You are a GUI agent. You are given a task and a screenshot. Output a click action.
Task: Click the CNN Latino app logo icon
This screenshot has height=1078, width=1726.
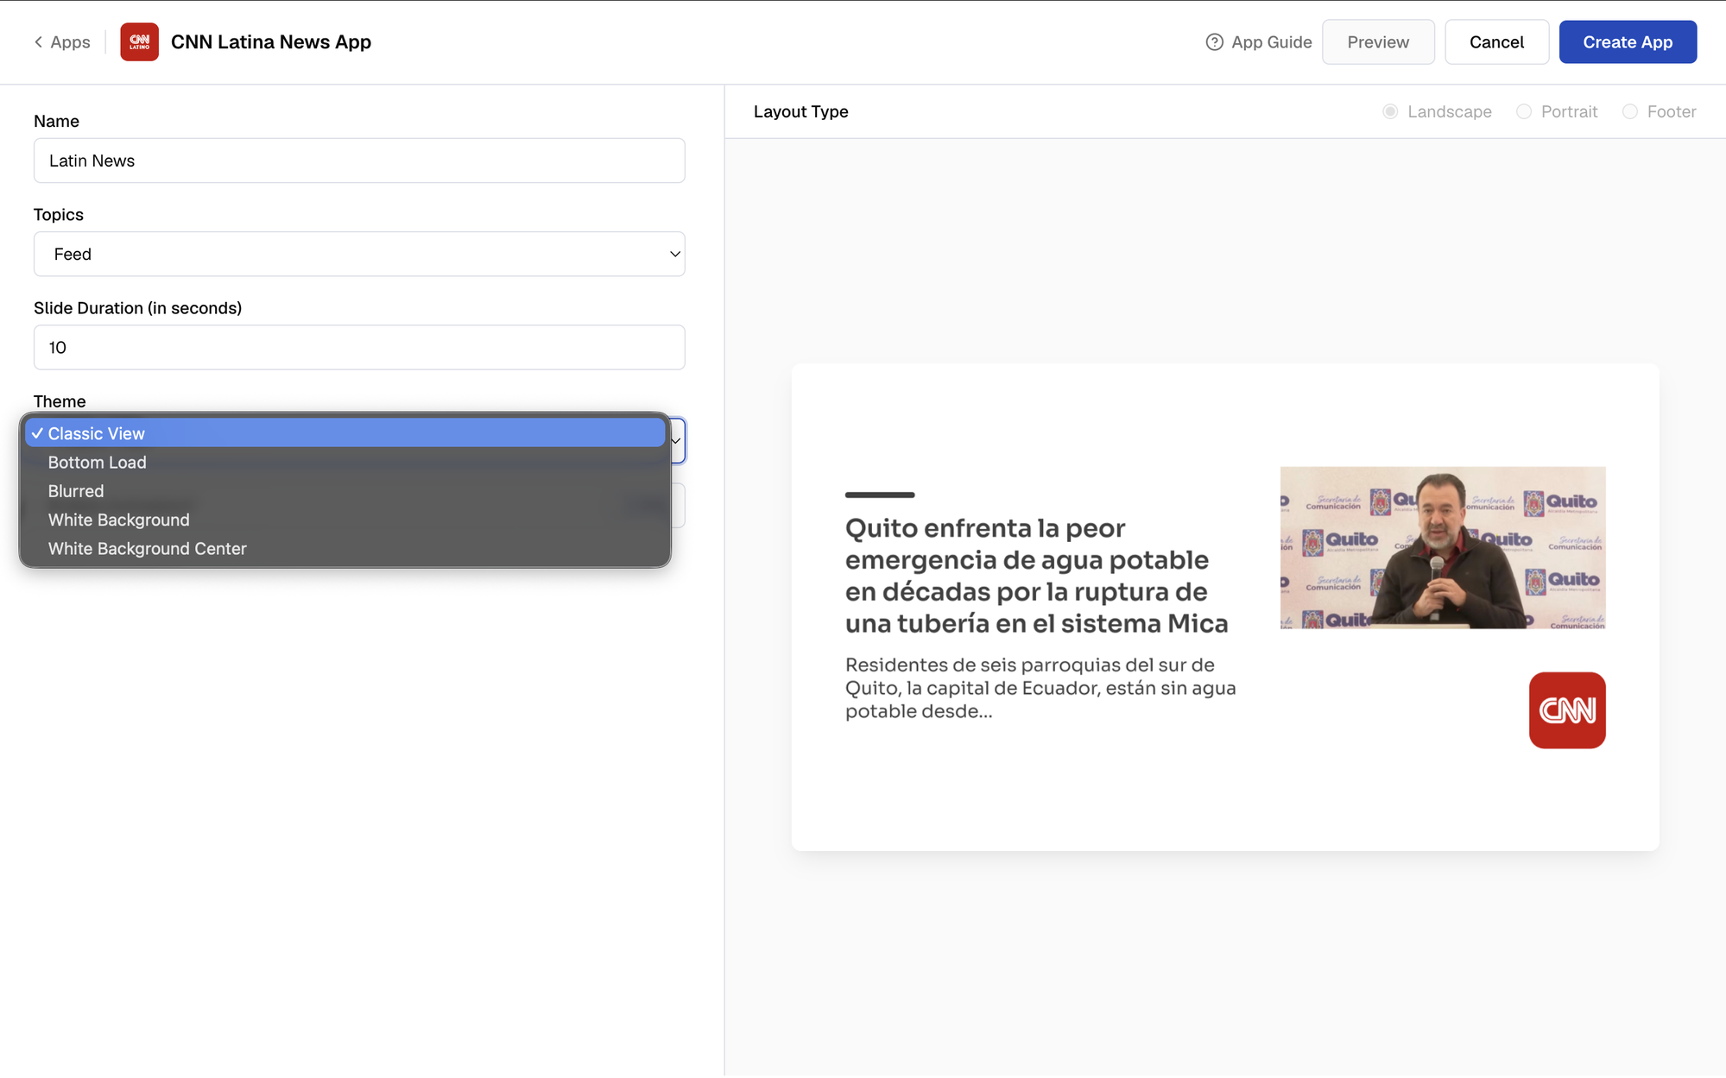pyautogui.click(x=139, y=42)
